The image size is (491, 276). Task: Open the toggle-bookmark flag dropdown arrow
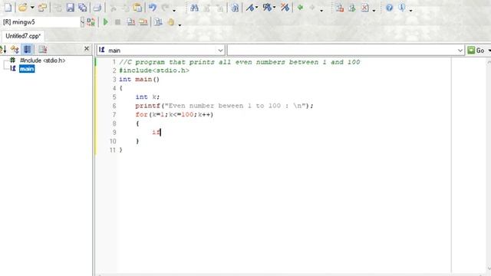pos(256,7)
